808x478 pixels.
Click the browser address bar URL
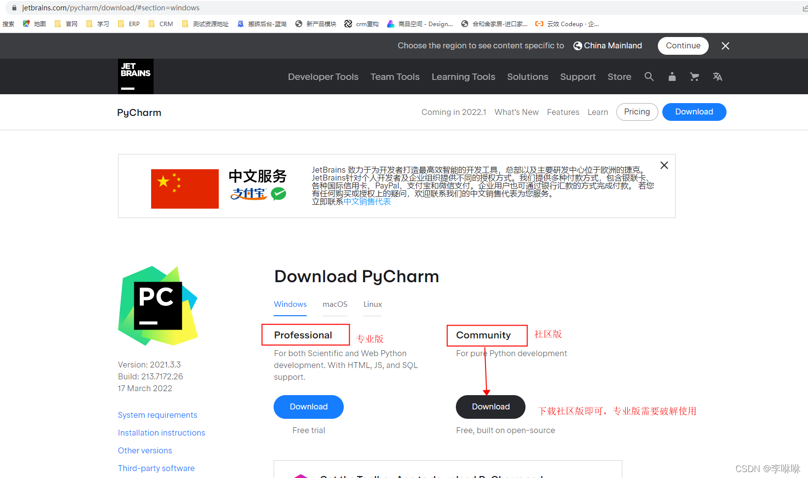(x=111, y=8)
